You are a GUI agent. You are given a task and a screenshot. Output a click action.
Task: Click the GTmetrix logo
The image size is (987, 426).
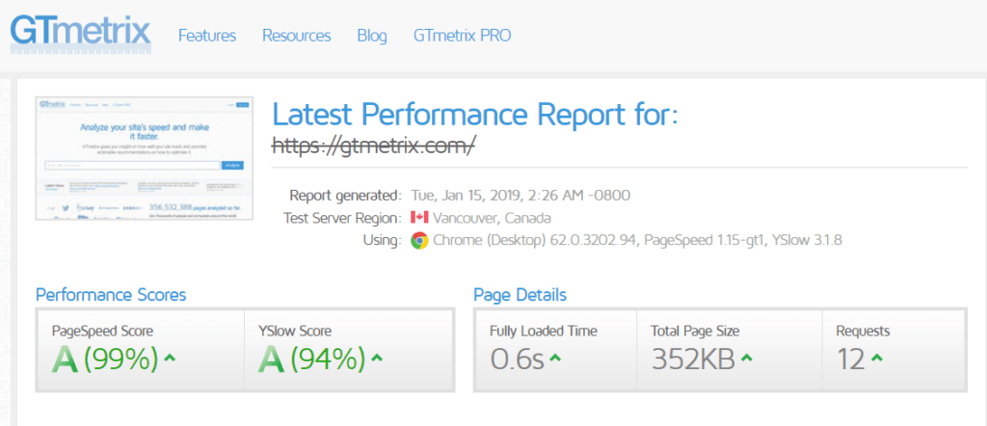click(x=81, y=33)
